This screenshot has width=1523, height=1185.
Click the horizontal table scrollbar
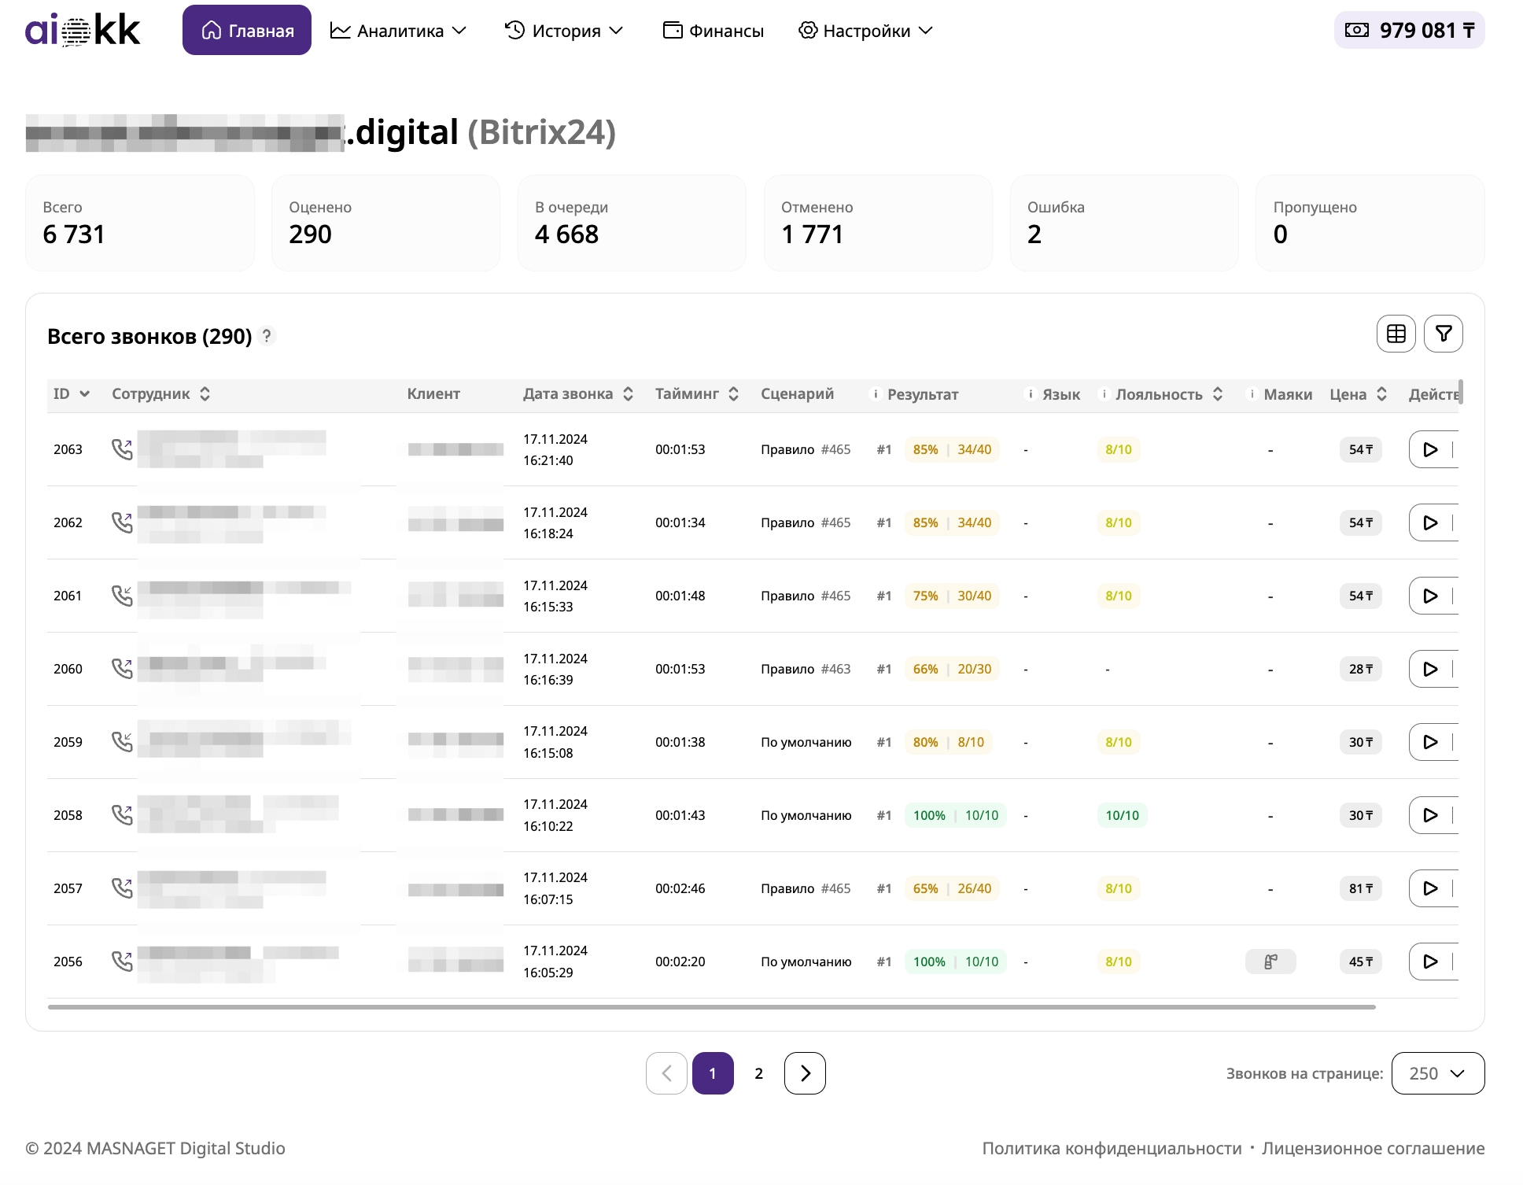(x=711, y=1007)
